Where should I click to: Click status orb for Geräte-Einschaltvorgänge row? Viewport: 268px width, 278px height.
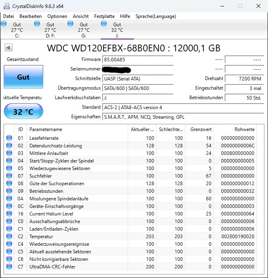coord(9,206)
